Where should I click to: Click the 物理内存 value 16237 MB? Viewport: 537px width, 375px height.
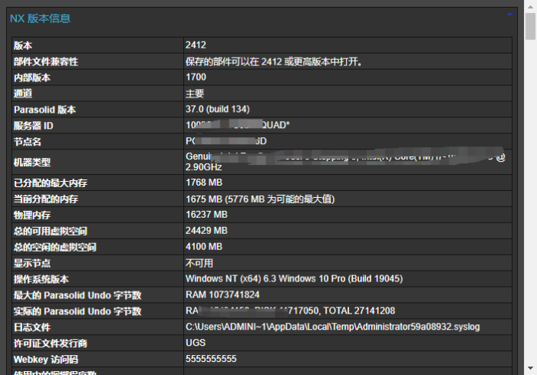[x=206, y=215]
